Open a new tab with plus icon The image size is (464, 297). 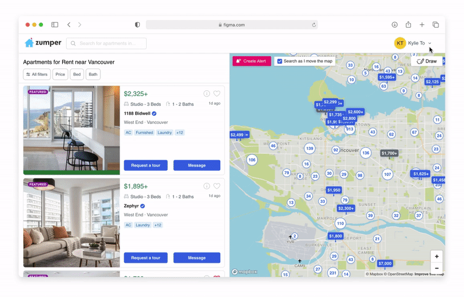[x=422, y=25]
